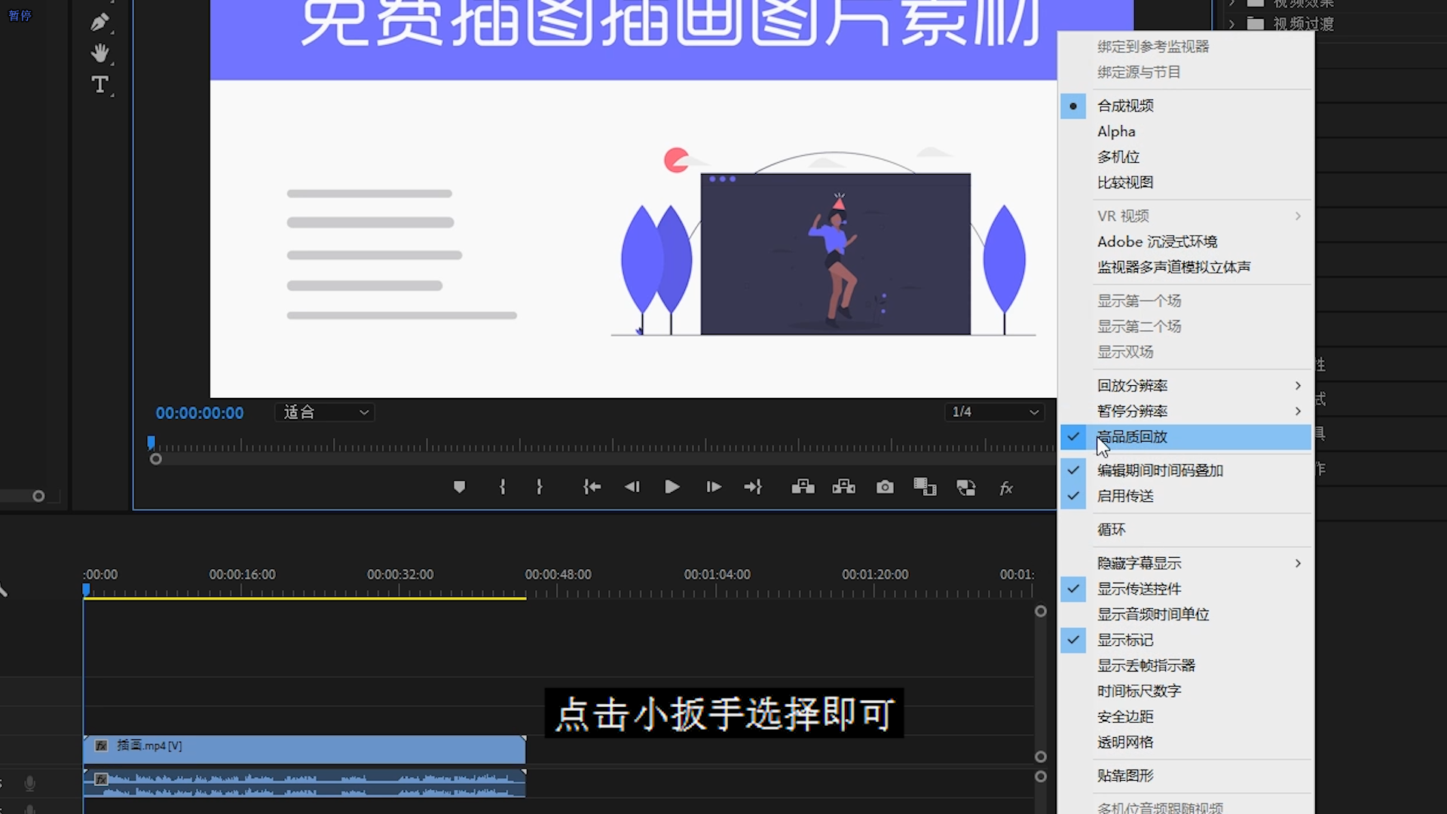The width and height of the screenshot is (1447, 814).
Task: Step back one frame
Action: (632, 488)
